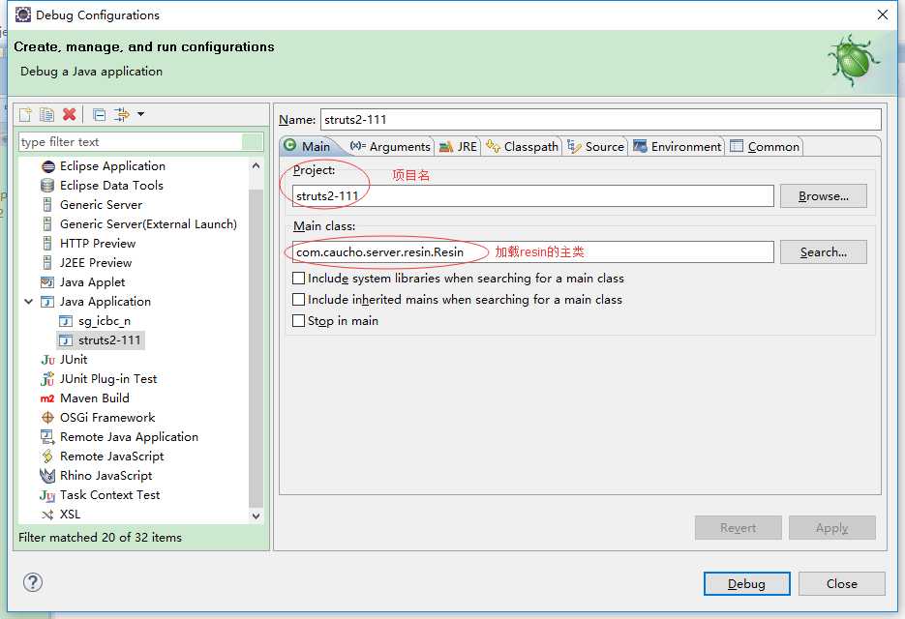Switch to the Arguments tab
The image size is (905, 619).
click(390, 147)
